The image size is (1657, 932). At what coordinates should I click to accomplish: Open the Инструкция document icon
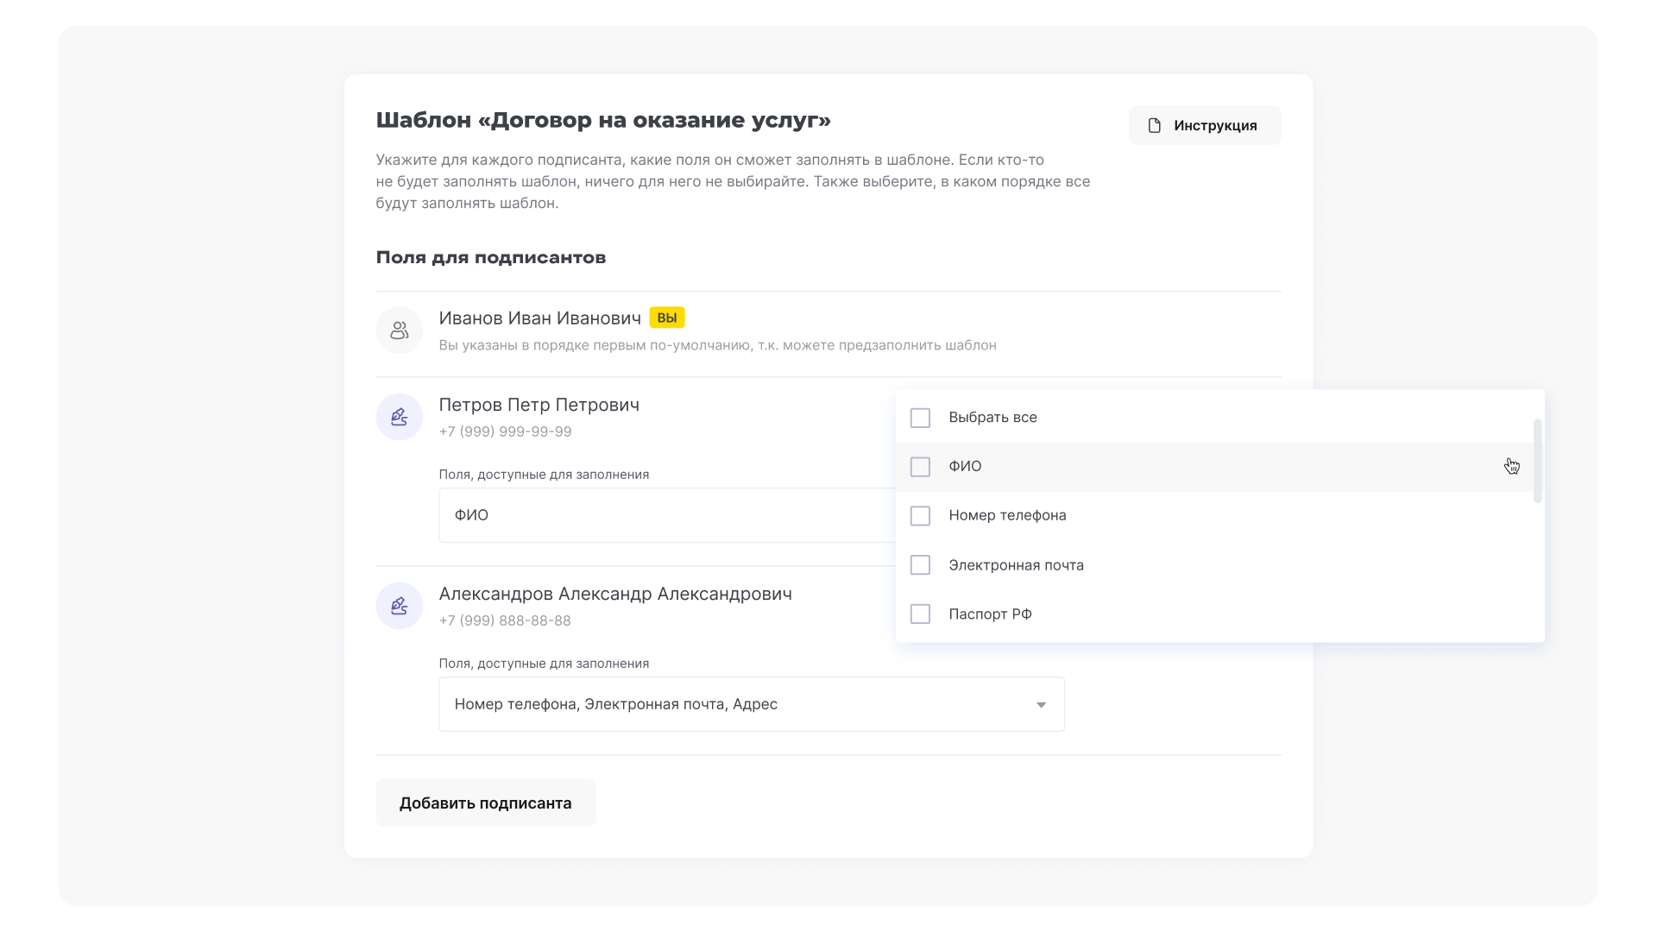tap(1154, 125)
